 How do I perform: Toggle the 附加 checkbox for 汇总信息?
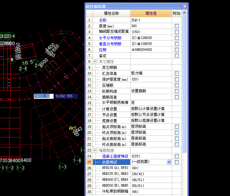pos(177,73)
